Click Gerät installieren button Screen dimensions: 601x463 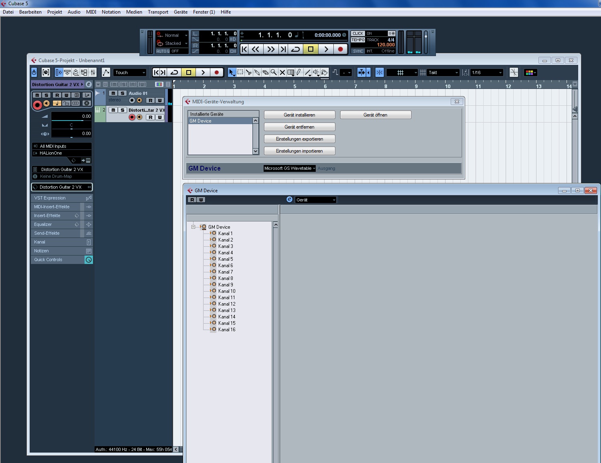click(299, 115)
